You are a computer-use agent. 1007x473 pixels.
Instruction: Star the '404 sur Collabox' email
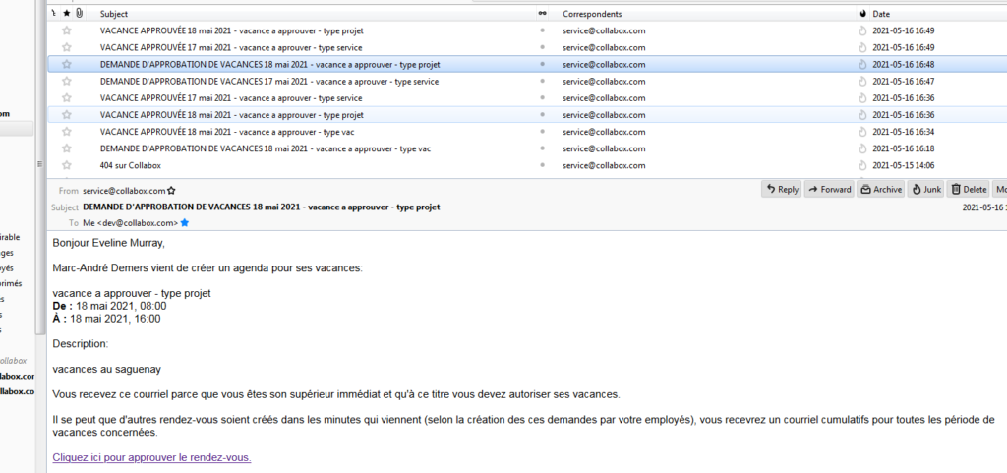tap(67, 165)
